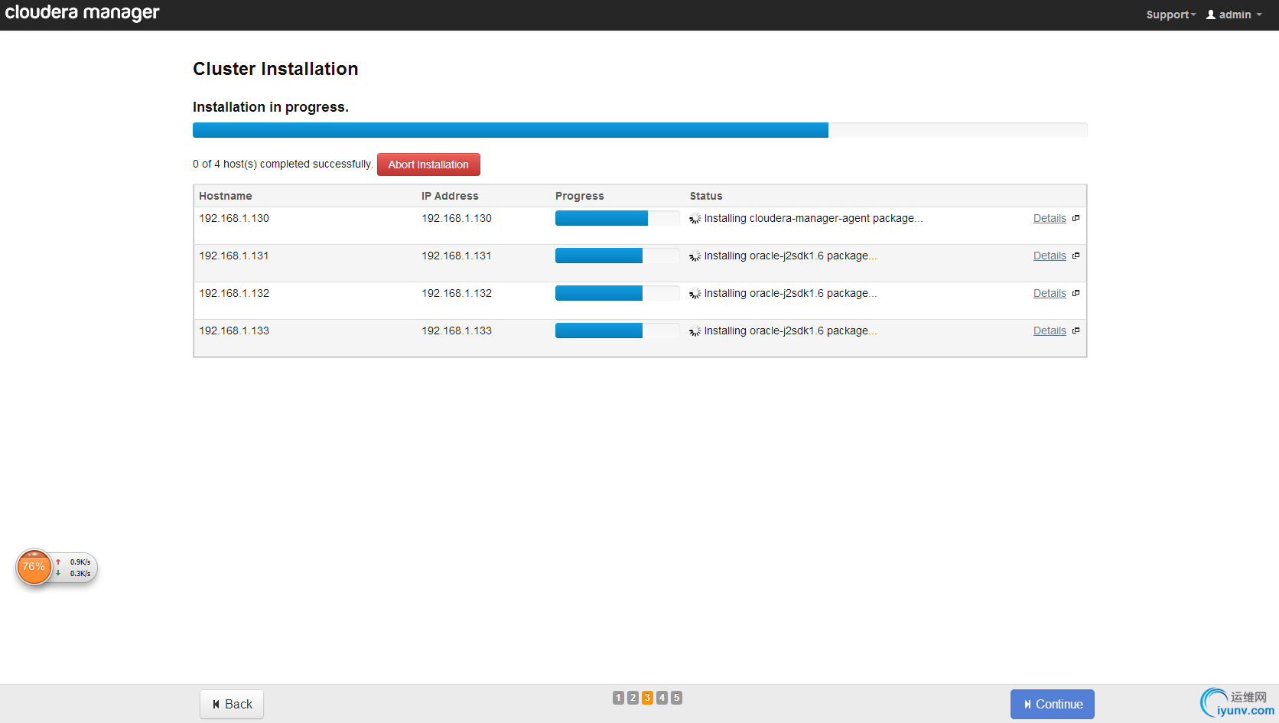Select IP address cell 192.168.1.133
The width and height of the screenshot is (1279, 723).
pyautogui.click(x=457, y=331)
